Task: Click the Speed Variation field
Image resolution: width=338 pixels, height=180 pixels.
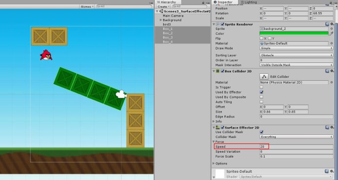Action: click(296, 152)
